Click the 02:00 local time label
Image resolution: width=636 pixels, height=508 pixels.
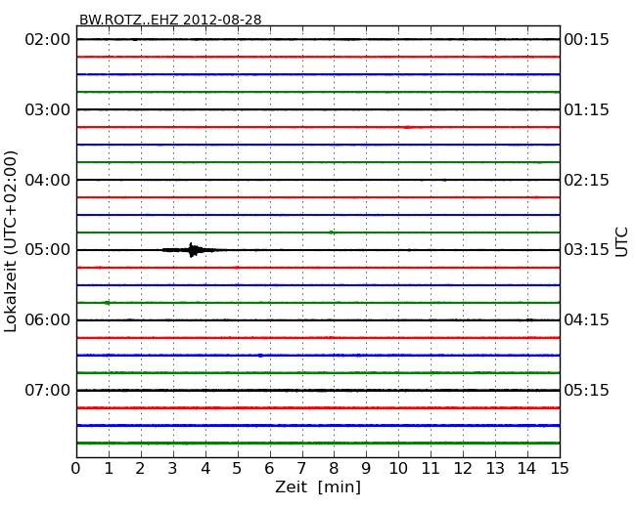click(48, 40)
